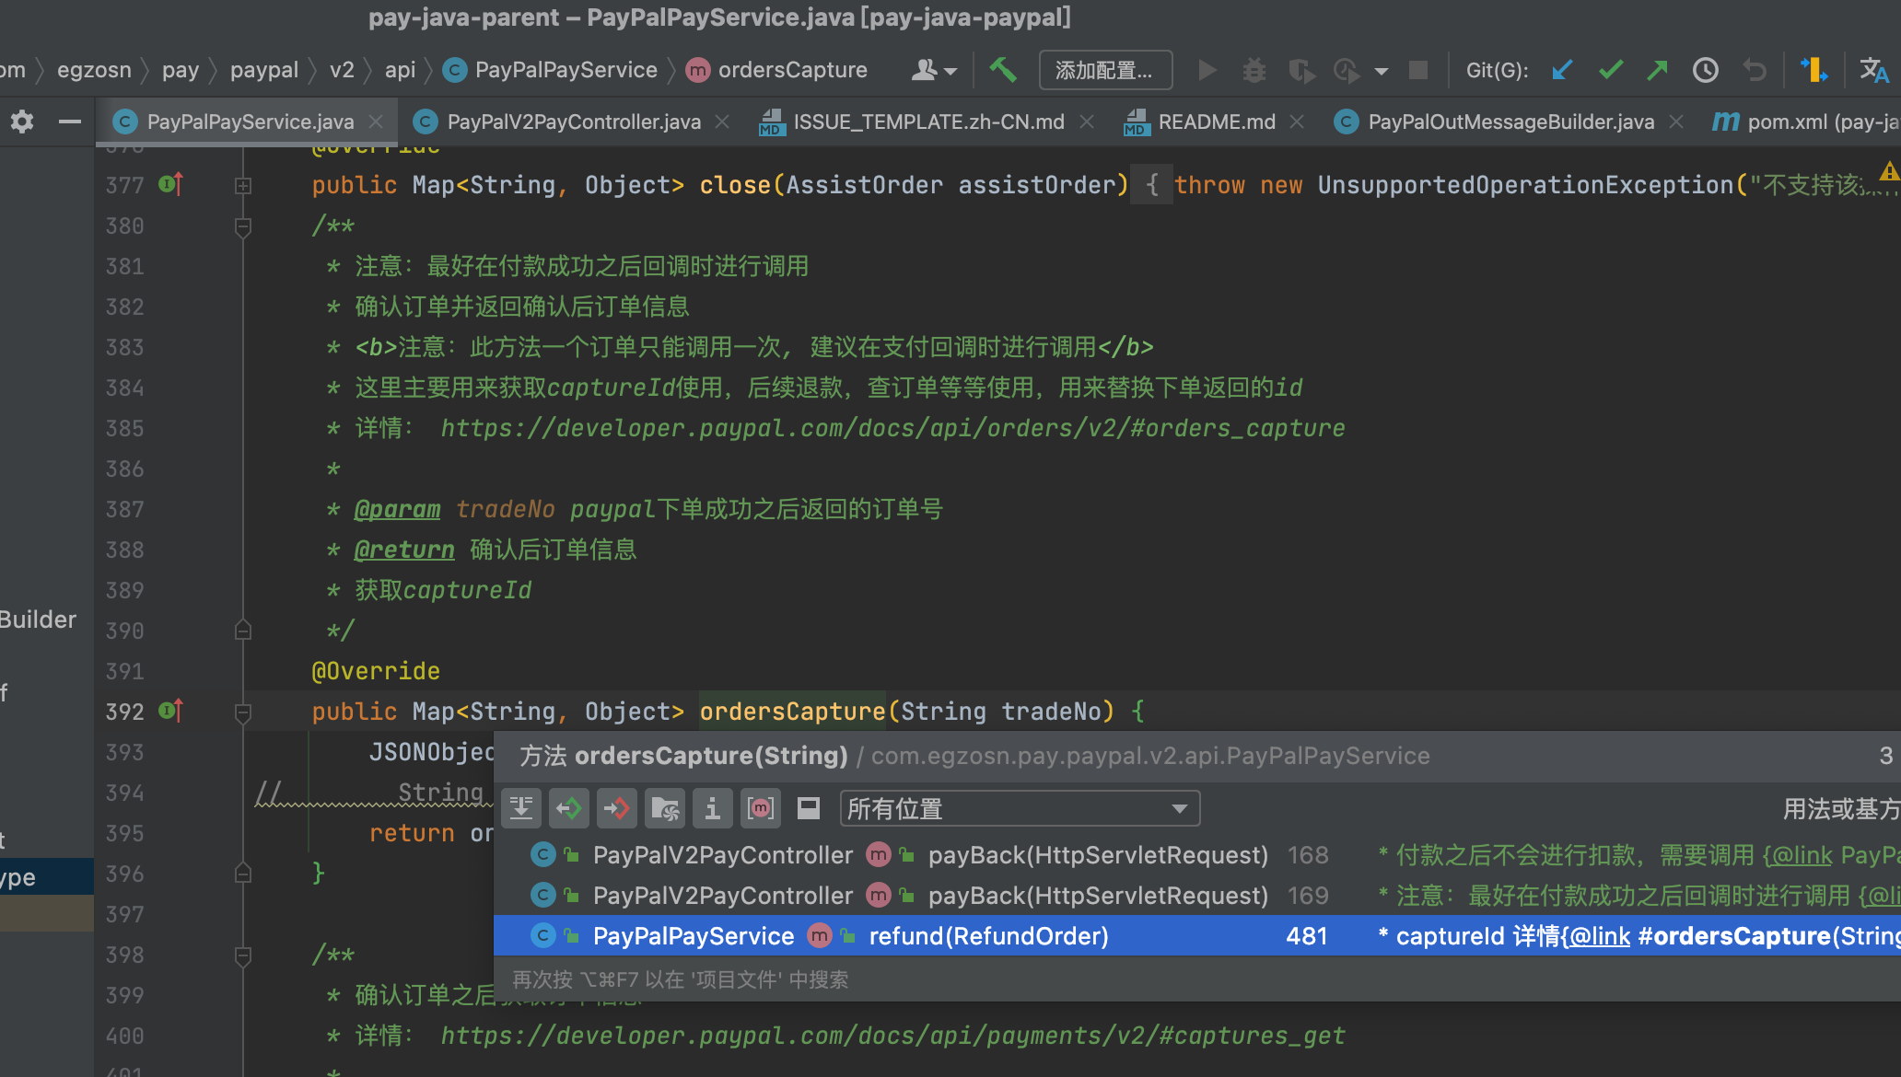
Task: Collapse the javadoc block at line 390
Action: click(x=242, y=630)
